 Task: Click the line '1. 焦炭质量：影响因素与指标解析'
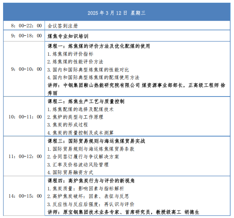pos(86,188)
